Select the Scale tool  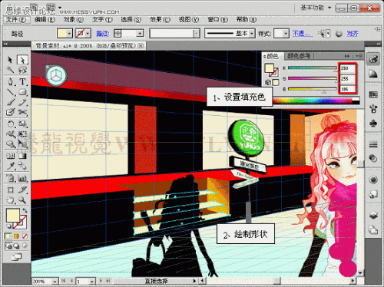coord(22,124)
